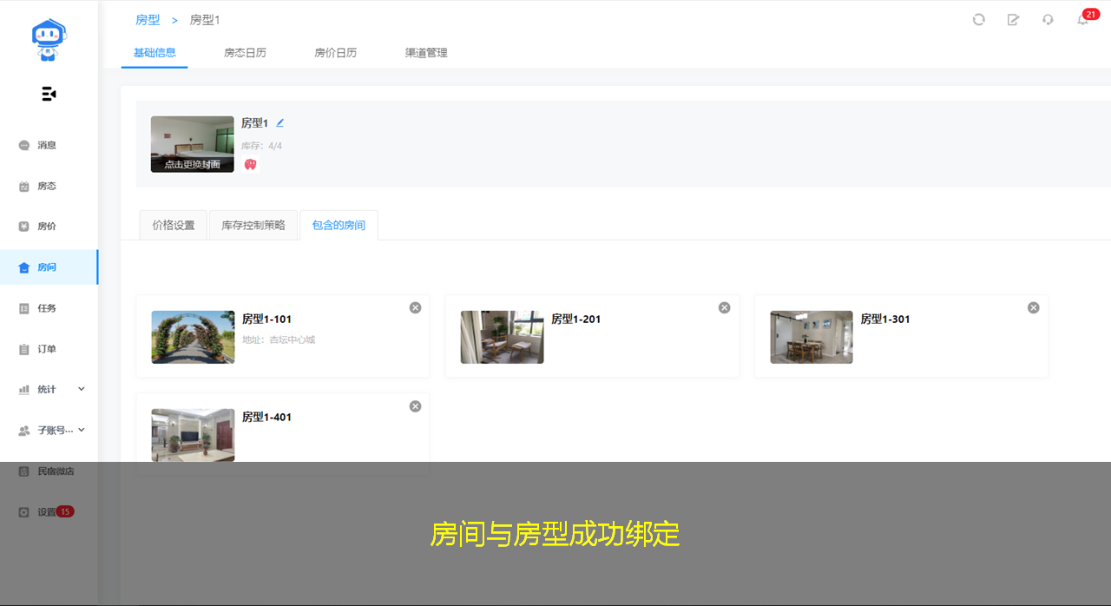The image size is (1111, 606).
Task: Click the pink channel icon under 库存
Action: pyautogui.click(x=250, y=164)
